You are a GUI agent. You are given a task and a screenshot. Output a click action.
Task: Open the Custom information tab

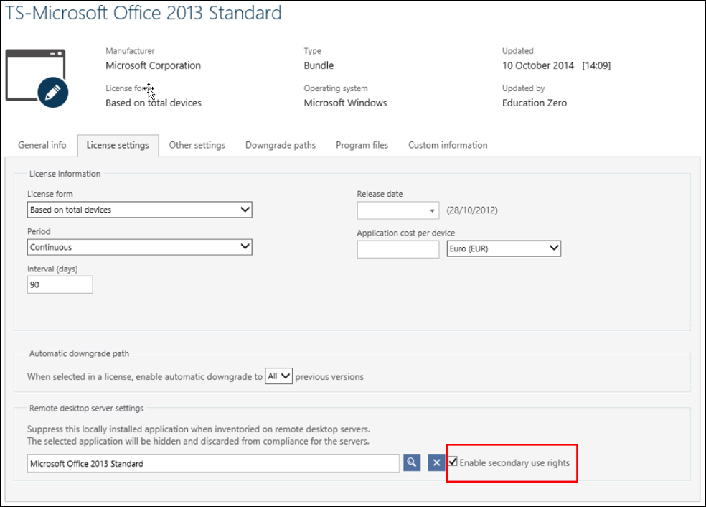447,145
